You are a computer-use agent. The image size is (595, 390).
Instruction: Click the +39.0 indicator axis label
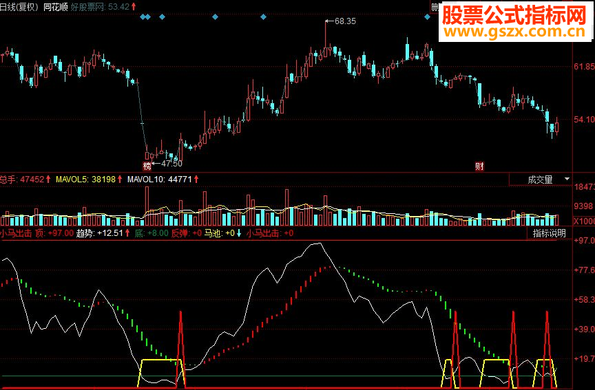click(x=585, y=329)
